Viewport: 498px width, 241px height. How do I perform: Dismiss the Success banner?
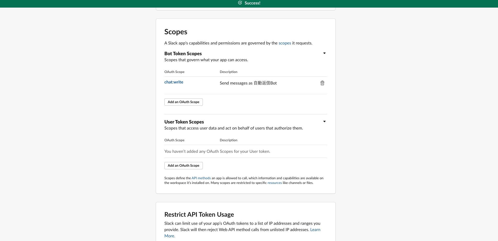coord(249,3)
